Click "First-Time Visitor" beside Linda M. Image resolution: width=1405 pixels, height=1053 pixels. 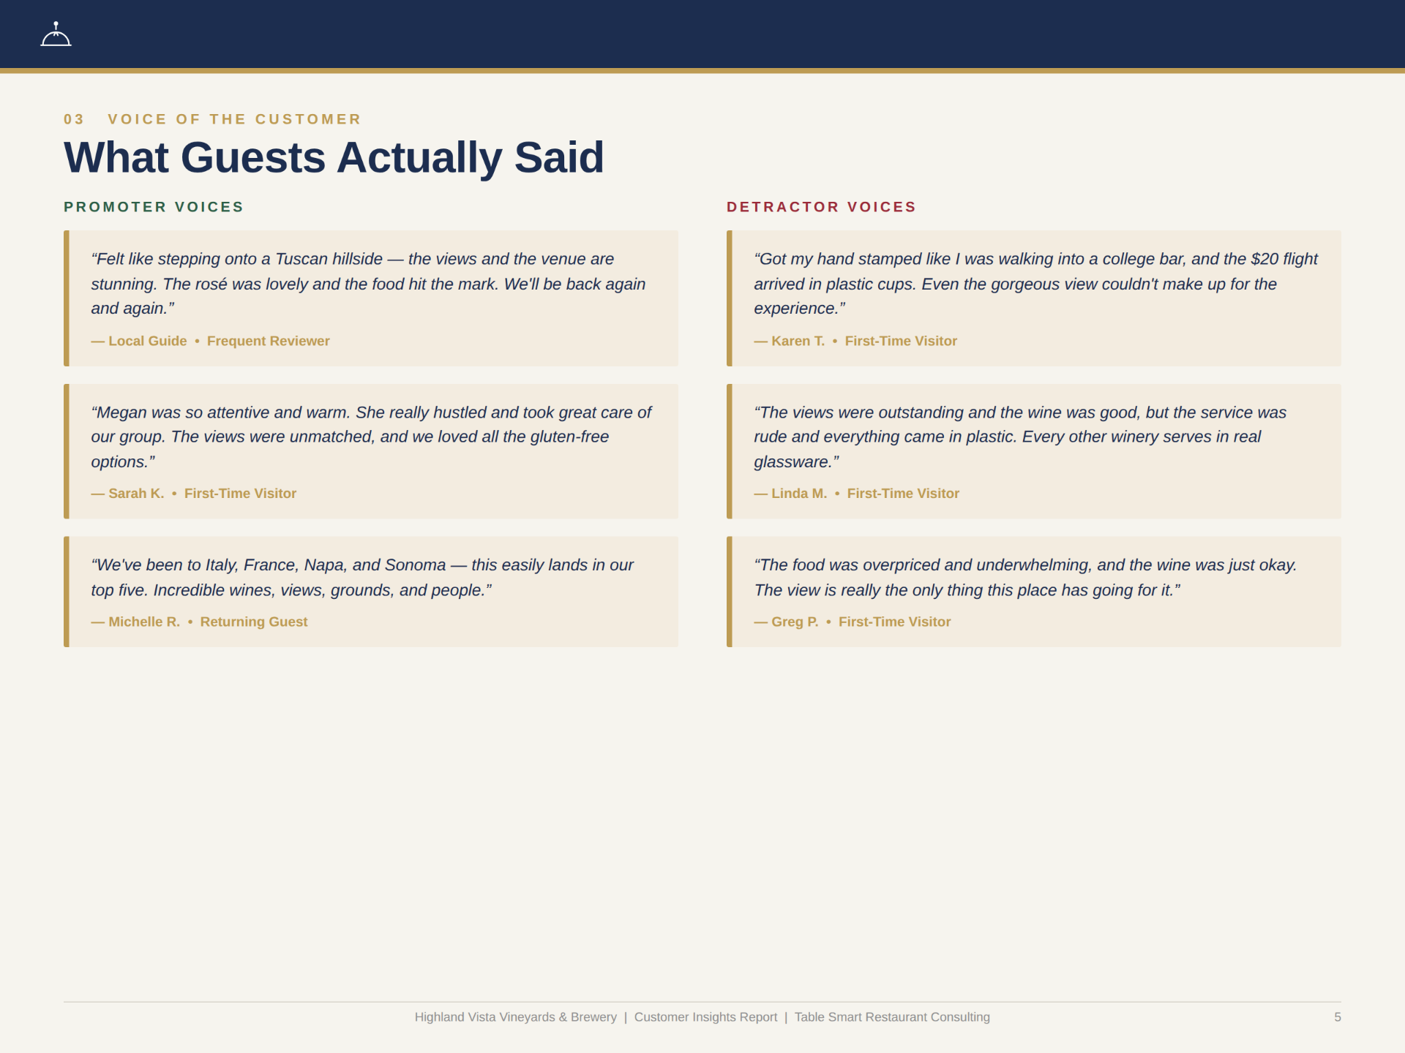pyautogui.click(x=903, y=494)
